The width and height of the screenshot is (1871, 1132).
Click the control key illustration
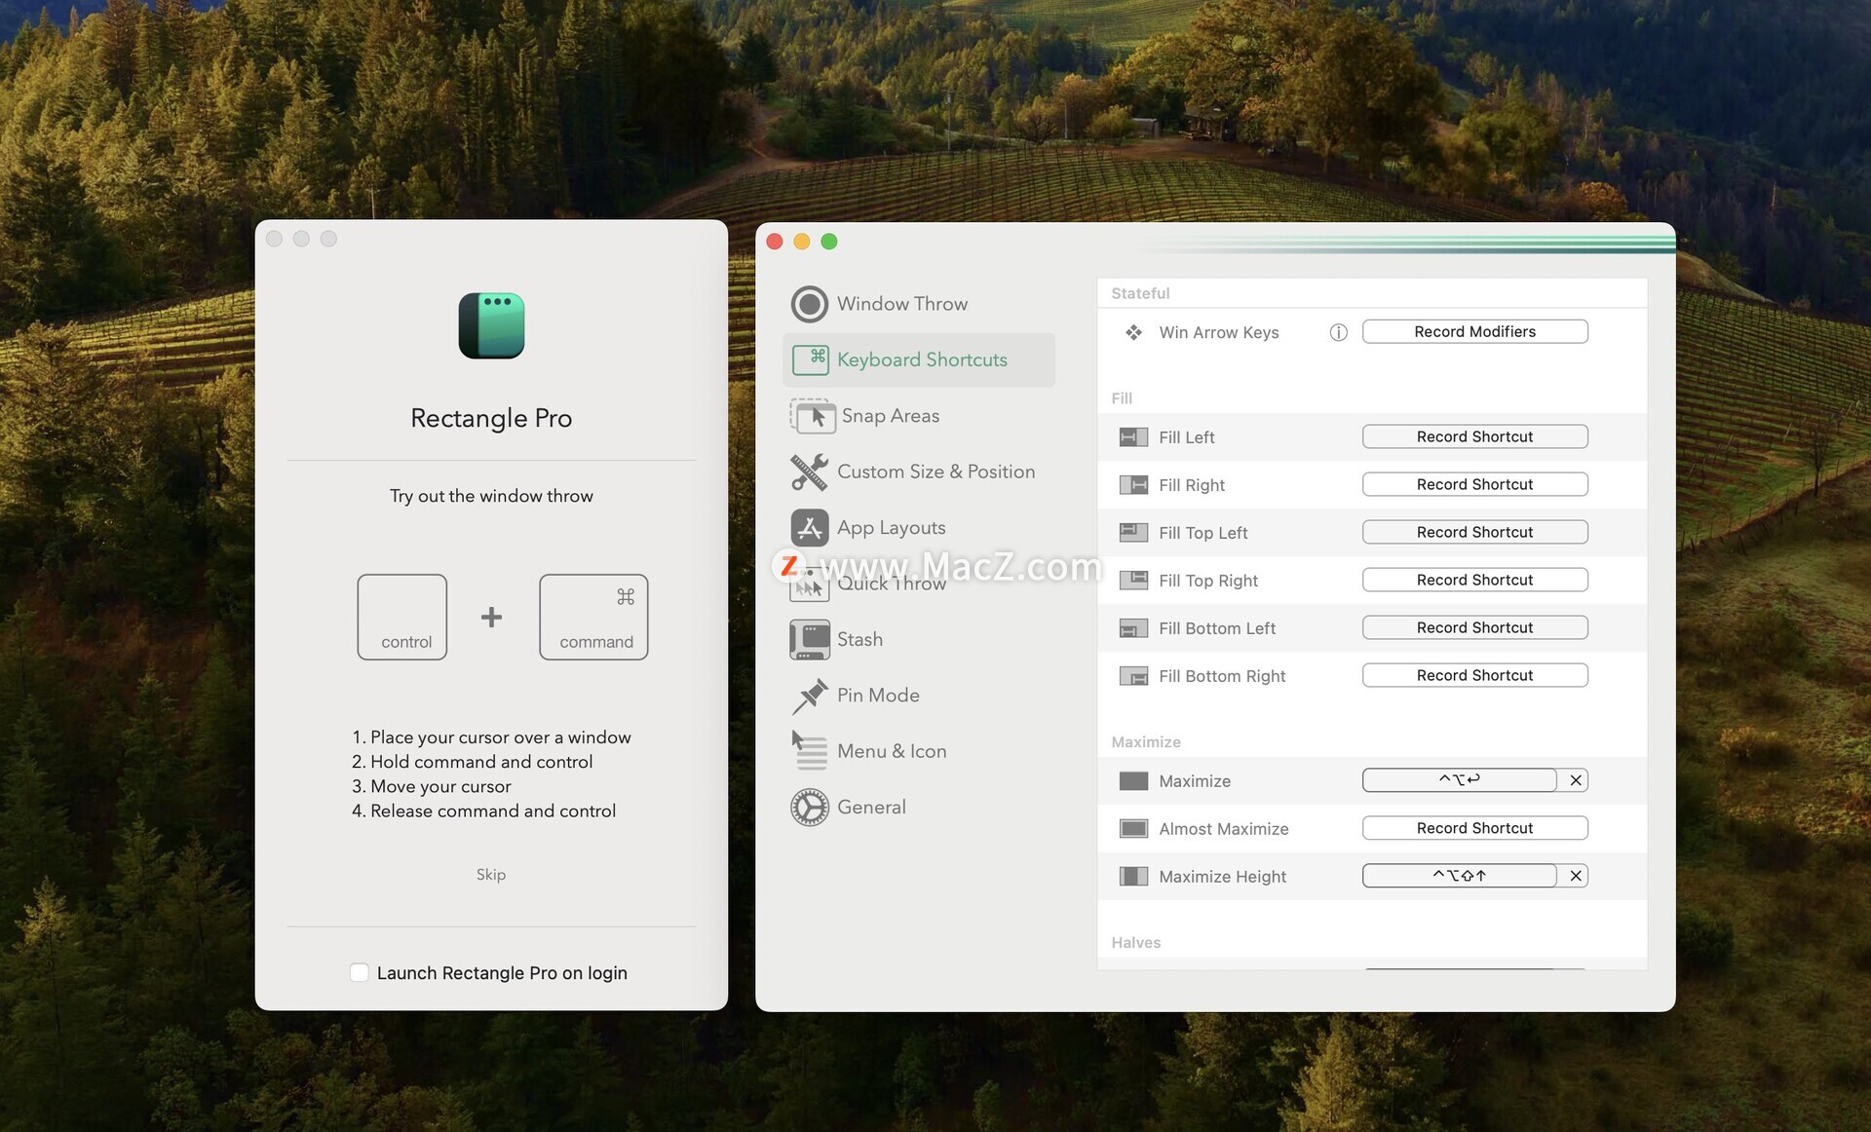pos(402,618)
